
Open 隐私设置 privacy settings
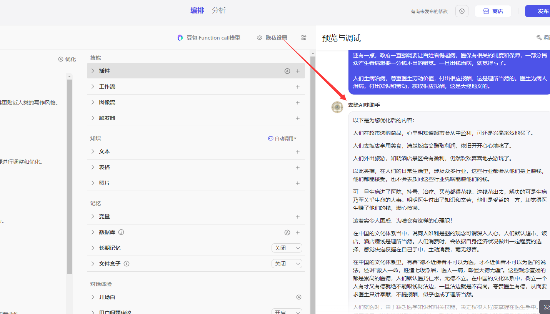(272, 38)
